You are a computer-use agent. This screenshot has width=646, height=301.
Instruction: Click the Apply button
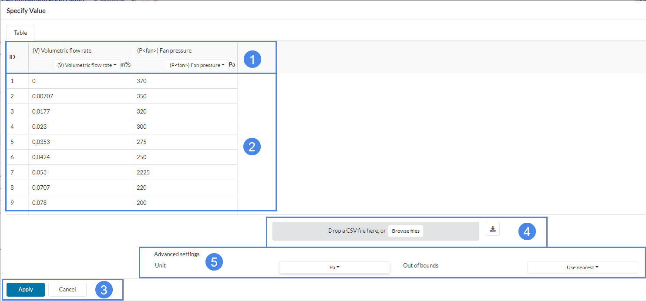pos(26,290)
